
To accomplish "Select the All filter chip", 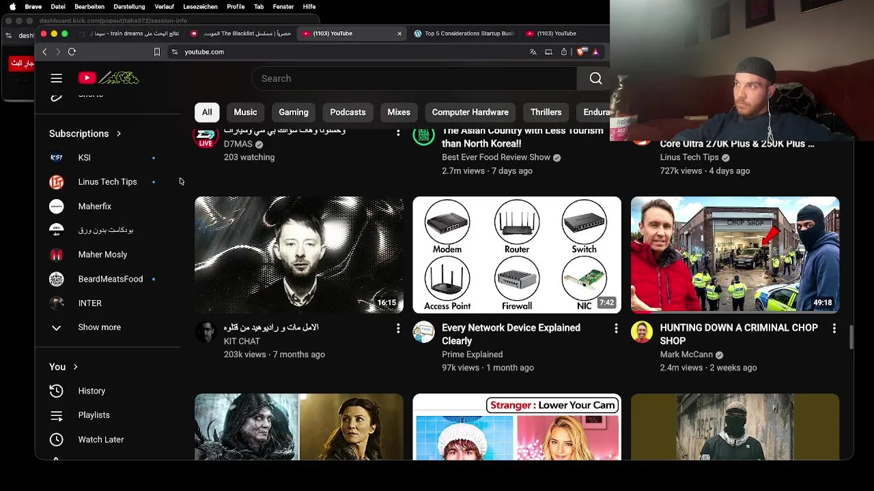I will pyautogui.click(x=207, y=113).
